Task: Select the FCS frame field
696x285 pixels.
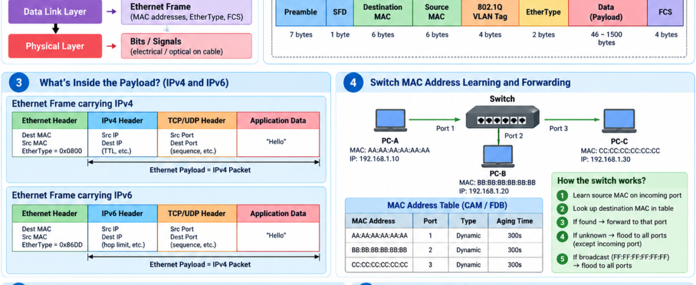Action: 666,13
